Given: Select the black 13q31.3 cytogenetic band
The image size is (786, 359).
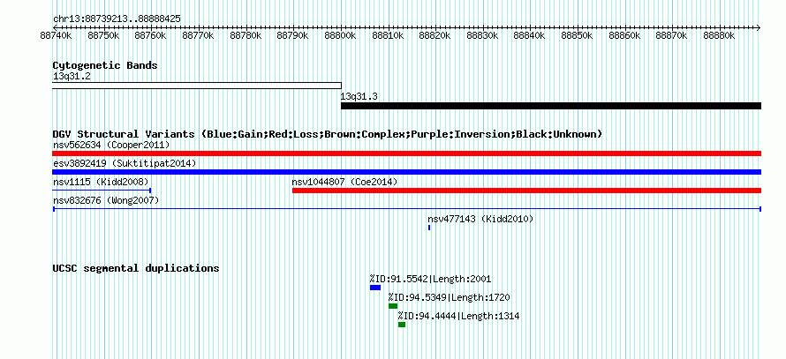Looking at the screenshot, I should (x=551, y=106).
